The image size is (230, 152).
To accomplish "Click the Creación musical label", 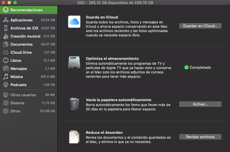I will (x=25, y=36).
